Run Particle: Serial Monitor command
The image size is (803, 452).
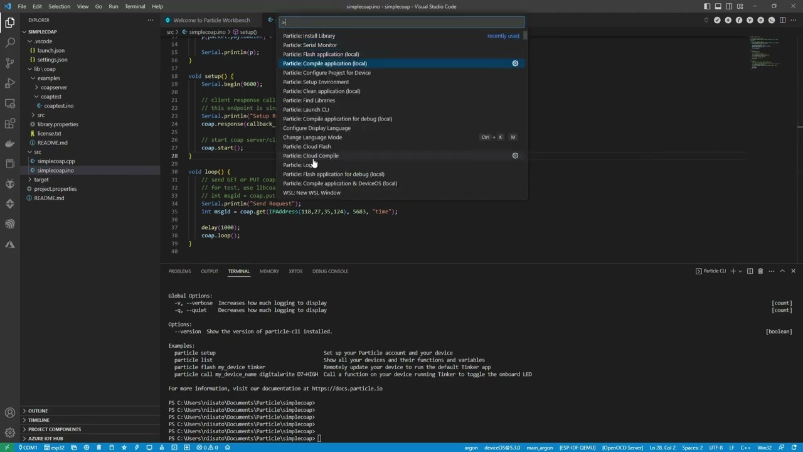[x=401, y=45]
